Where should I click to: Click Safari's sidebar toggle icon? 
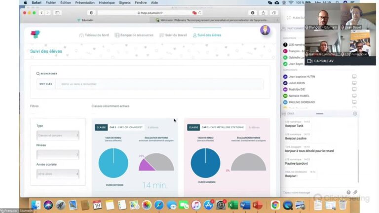58,13
